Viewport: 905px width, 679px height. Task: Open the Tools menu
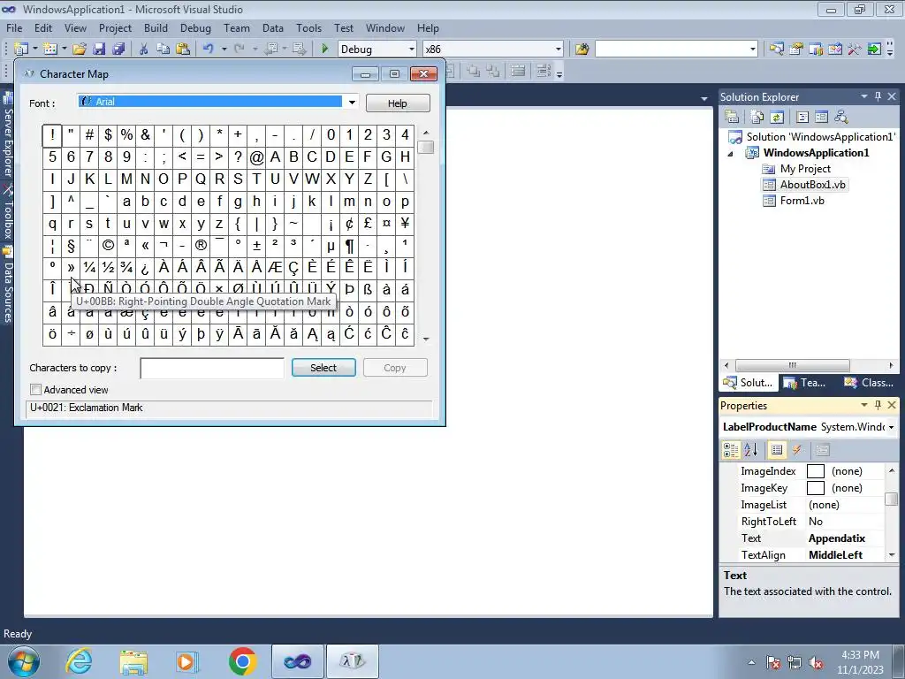(x=308, y=27)
